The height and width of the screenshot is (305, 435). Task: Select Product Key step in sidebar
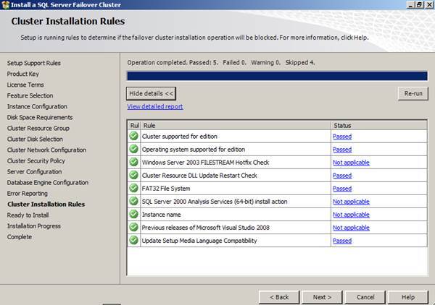coord(22,74)
